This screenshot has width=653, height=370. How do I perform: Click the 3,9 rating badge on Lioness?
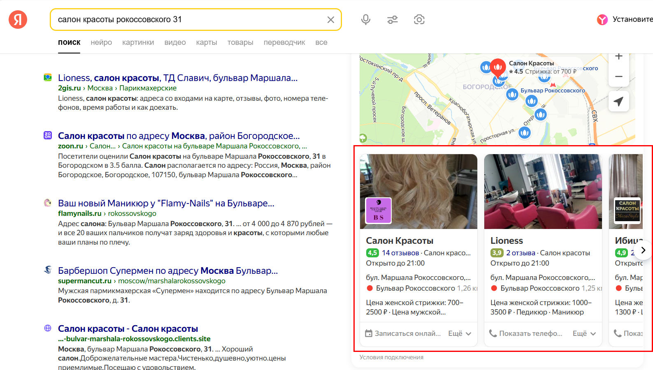497,253
